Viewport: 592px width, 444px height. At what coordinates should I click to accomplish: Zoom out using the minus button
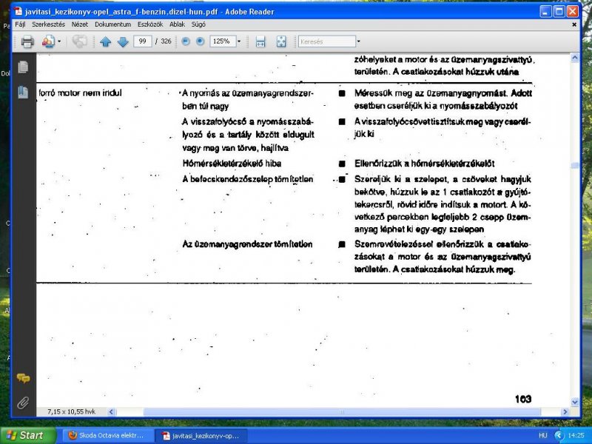186,41
